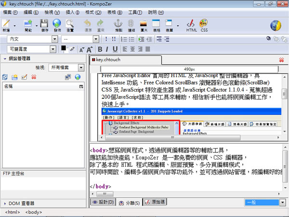Toggle underline formatting
Image resolution: width=289 pixels, height=217 pixels.
coord(116,49)
